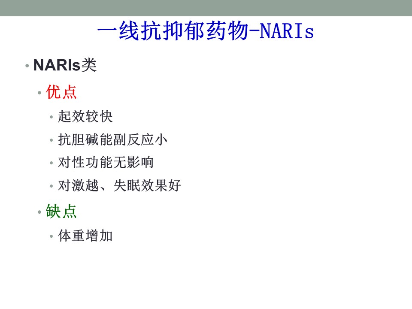Screen dimensions: 412x309
Task: Click the bullet text 起效较快
Action: pyautogui.click(x=85, y=116)
